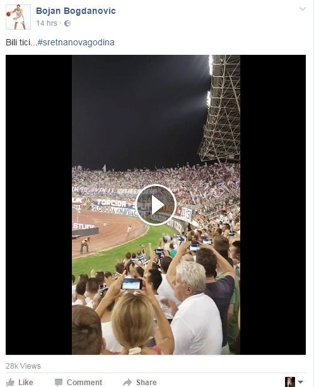Click the 14 hrs timestamp
This screenshot has width=314, height=387.
tap(47, 23)
